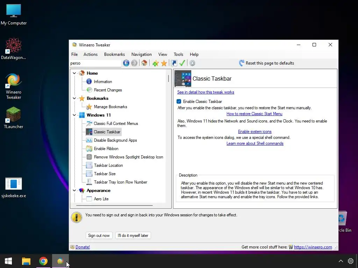Viewport: 358px width, 268px height.
Task: Select Recycle Bin desktop icon
Action: (345, 222)
